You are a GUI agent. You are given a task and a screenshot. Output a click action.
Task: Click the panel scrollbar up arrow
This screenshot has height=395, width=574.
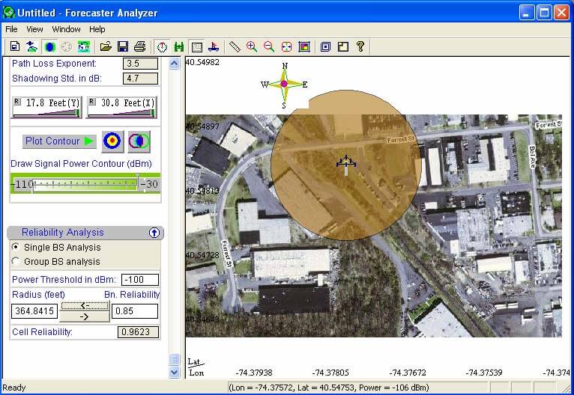tap(175, 64)
